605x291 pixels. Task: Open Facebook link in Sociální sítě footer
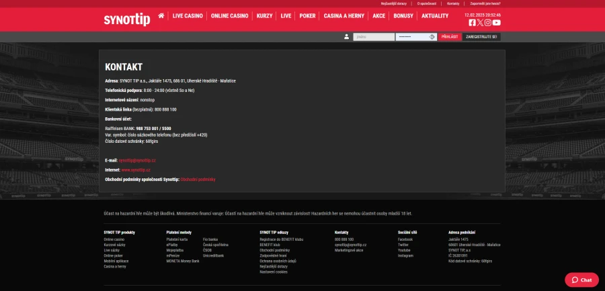(x=405, y=239)
